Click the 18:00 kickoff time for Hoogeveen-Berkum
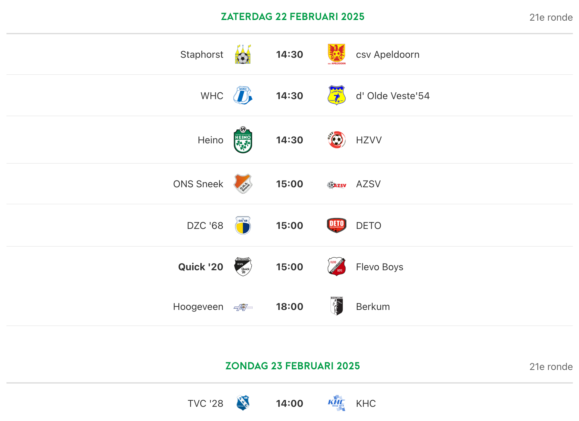Viewport: 579px width, 421px height. point(289,307)
